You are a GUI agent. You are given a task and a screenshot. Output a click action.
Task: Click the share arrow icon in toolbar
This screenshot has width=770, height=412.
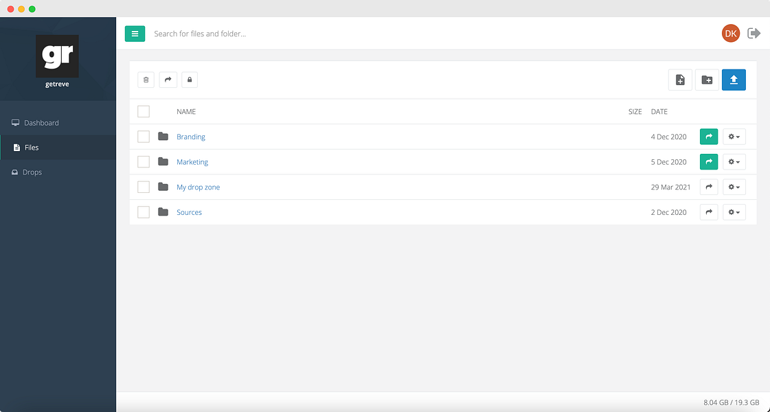point(168,80)
